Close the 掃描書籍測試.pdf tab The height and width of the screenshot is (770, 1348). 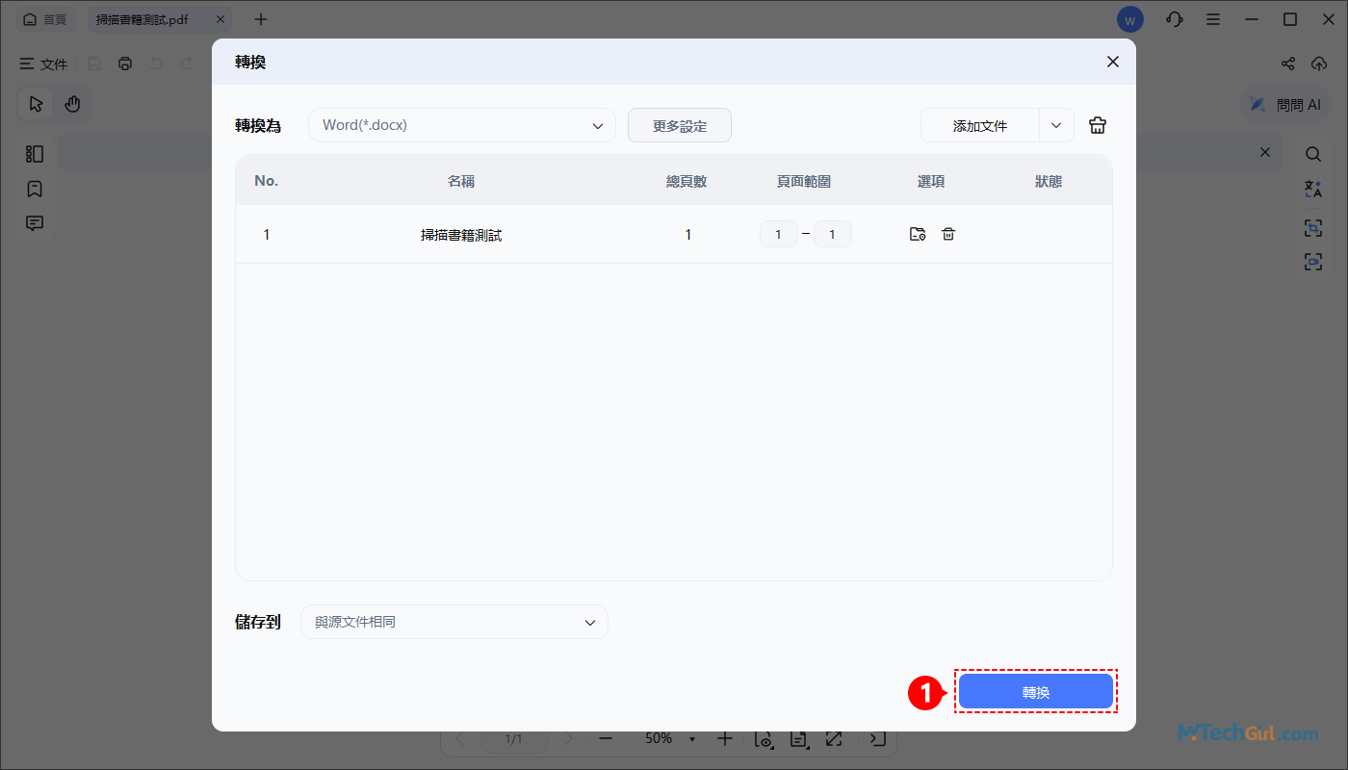[220, 19]
